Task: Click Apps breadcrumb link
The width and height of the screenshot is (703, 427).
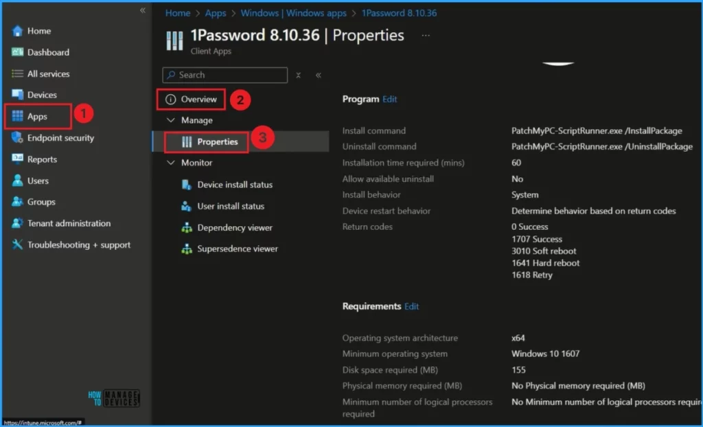Action: pyautogui.click(x=216, y=13)
